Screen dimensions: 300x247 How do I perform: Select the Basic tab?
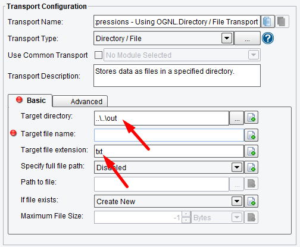click(x=30, y=101)
